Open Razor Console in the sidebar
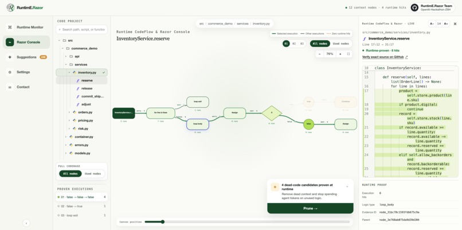Image resolution: width=462 pixels, height=230 pixels. (x=26, y=42)
